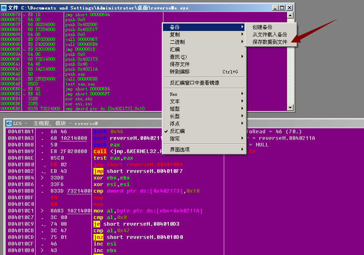Open the 短型 submenu

[x=204, y=109]
